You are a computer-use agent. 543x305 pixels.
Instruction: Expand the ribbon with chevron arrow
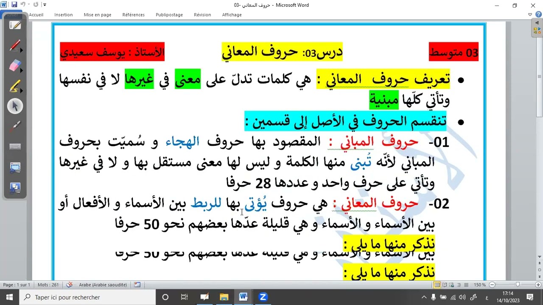[x=530, y=14]
